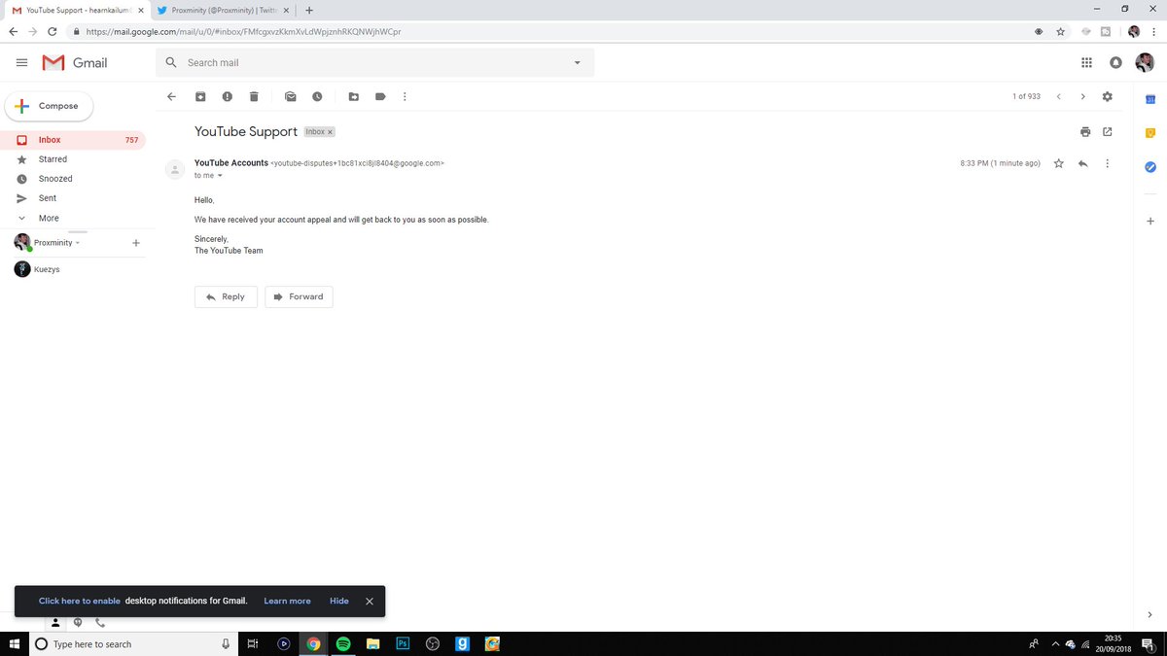Image resolution: width=1167 pixels, height=656 pixels.
Task: Open the Labels tag icon
Action: coord(380,96)
